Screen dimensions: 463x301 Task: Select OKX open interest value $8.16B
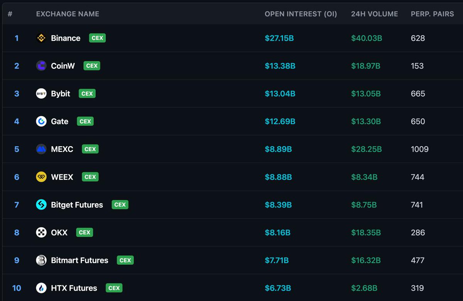pos(278,232)
